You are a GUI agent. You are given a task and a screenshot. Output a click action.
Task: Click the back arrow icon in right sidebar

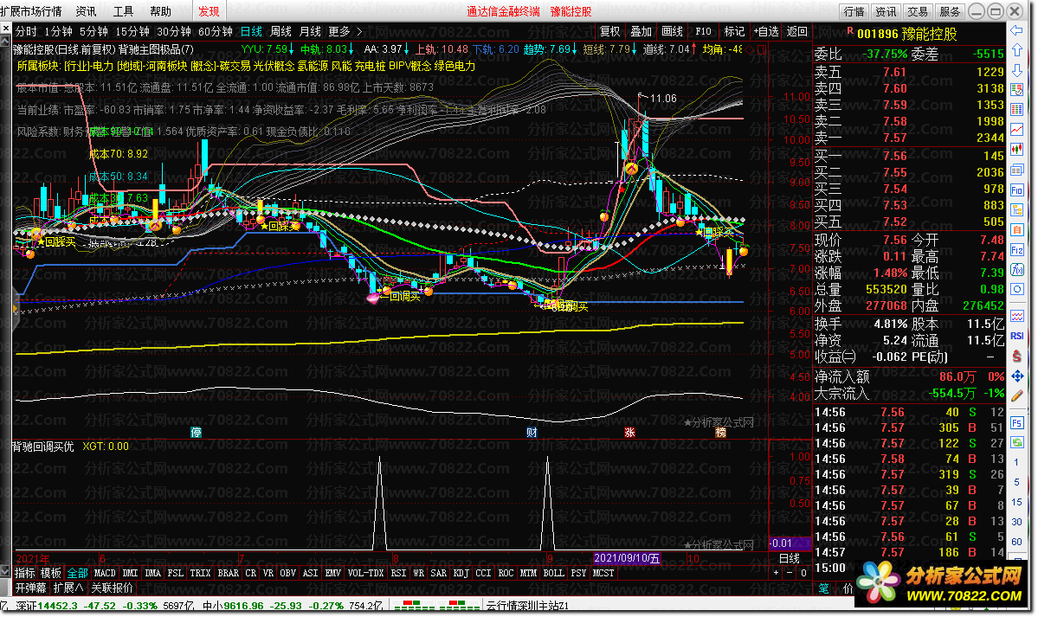tap(1017, 30)
